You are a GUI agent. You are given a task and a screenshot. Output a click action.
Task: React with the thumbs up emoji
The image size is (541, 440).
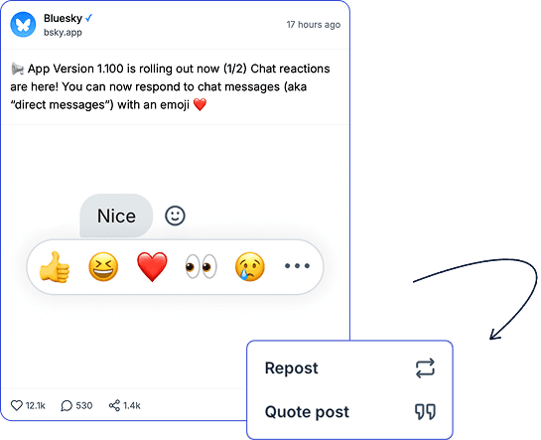[55, 267]
